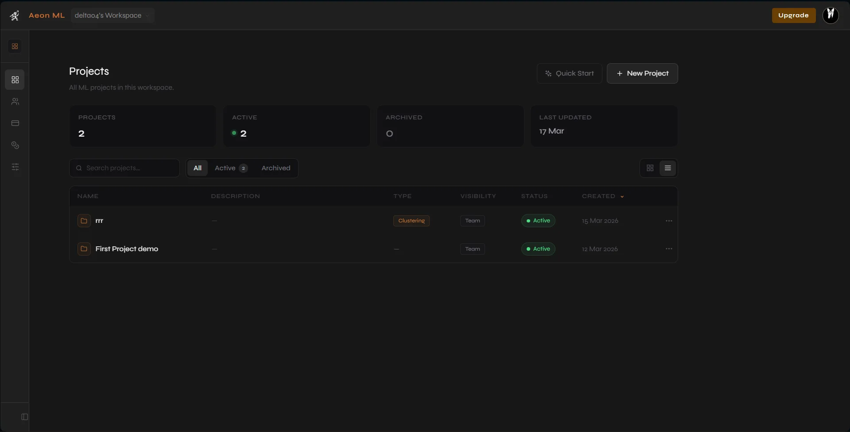Click the folder icon for First Project demo
The image size is (850, 432).
click(x=84, y=249)
